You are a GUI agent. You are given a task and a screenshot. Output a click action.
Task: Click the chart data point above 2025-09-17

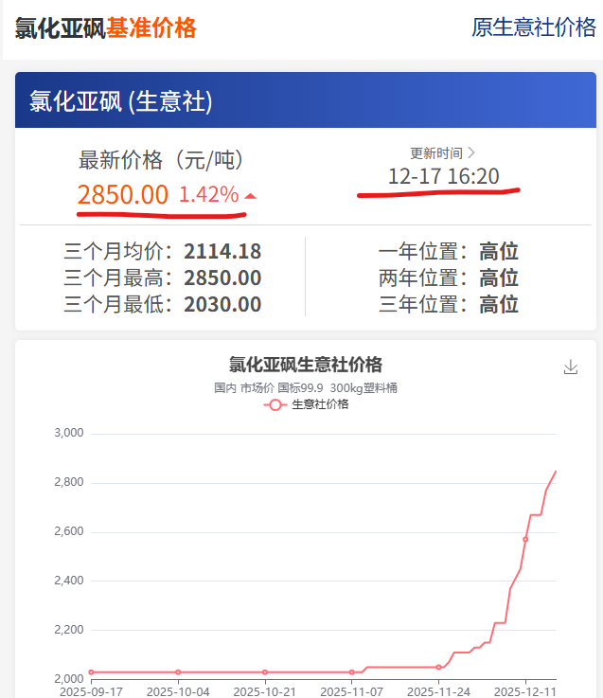[91, 671]
